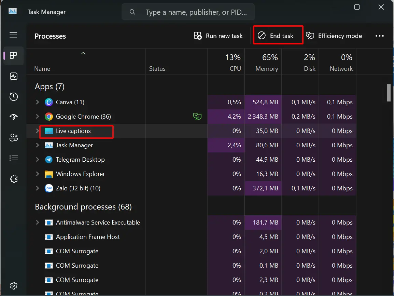Click the Canva app icon

49,102
